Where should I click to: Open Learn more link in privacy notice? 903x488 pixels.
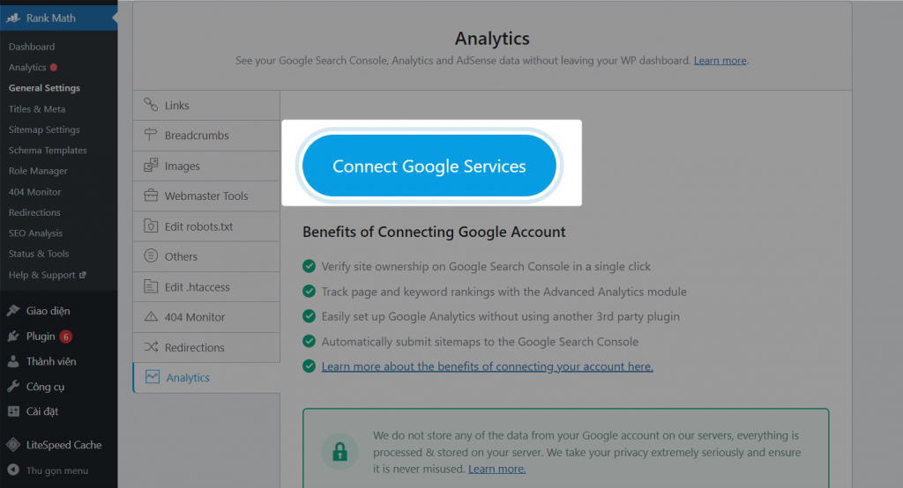(x=497, y=469)
